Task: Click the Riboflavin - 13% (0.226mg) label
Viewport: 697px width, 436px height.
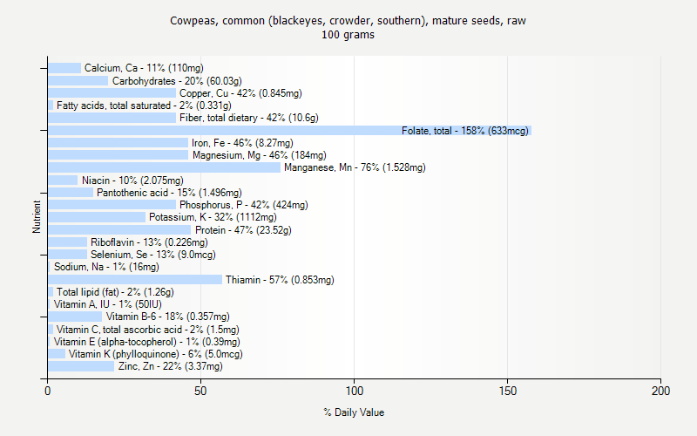Action: pos(149,242)
